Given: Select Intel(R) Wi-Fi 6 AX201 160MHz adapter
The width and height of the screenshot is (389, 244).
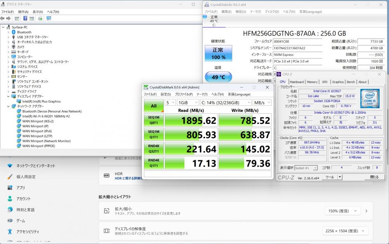Looking at the screenshot, I should (46, 116).
